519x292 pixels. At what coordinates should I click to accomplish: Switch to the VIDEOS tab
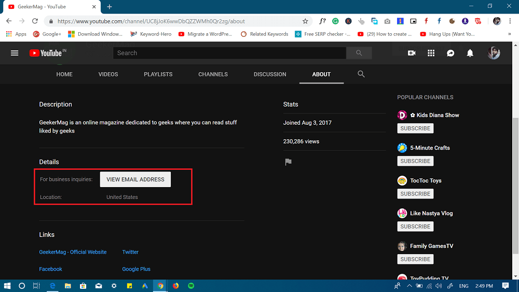pos(108,74)
